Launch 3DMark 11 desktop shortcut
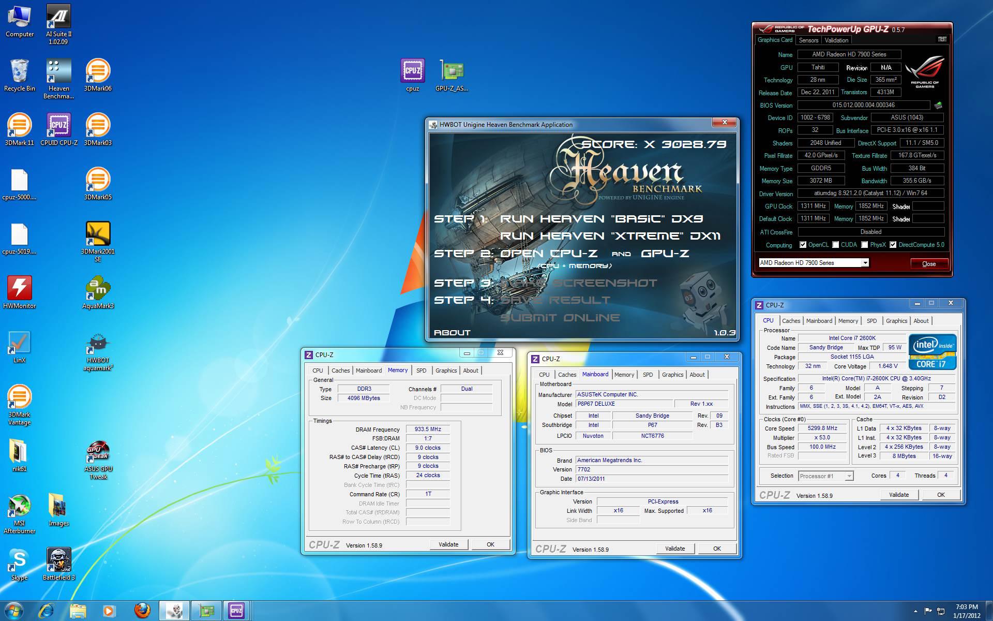The width and height of the screenshot is (993, 621). pyautogui.click(x=20, y=130)
